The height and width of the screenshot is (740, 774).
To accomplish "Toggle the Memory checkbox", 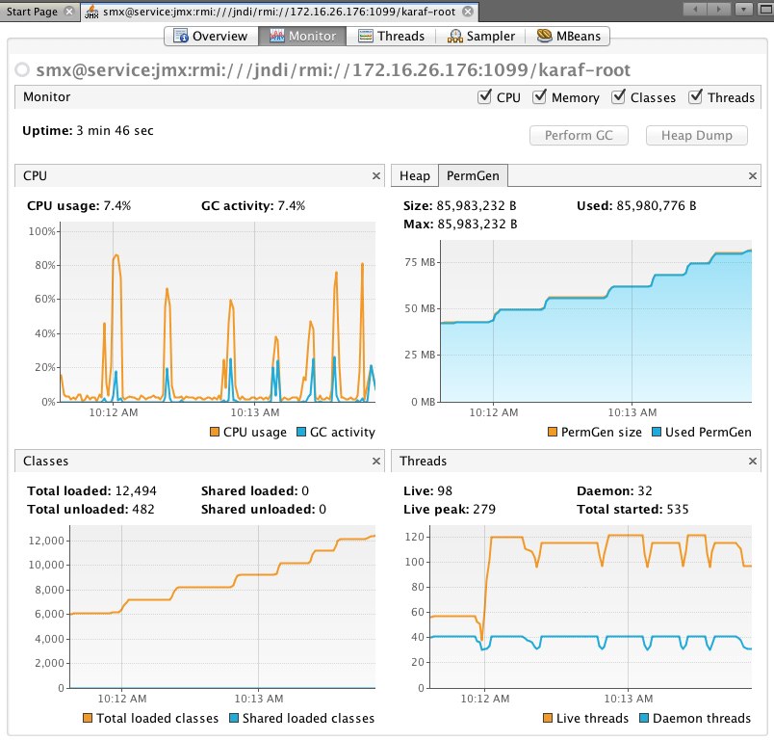I will 539,96.
